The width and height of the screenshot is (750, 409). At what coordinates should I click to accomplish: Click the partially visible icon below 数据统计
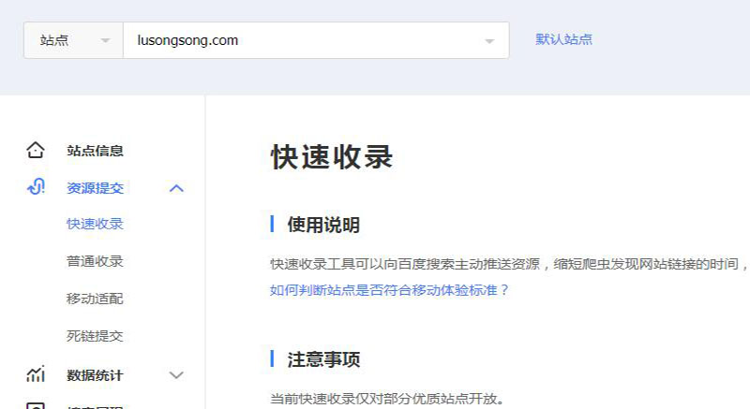(x=36, y=405)
